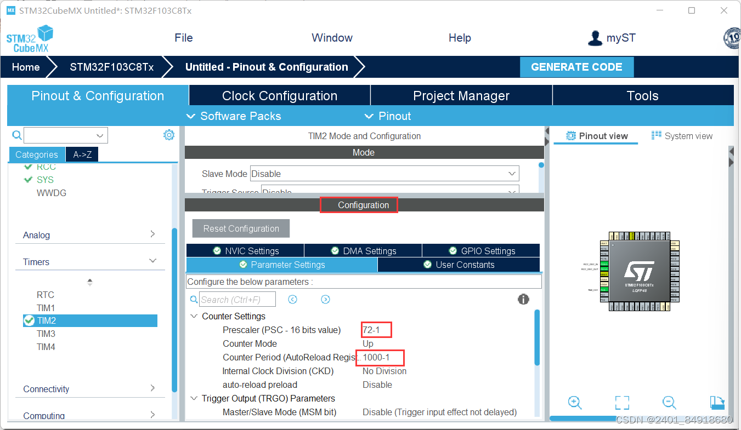
Task: Collapse Trigger Output (TRGO) Parameters group
Action: point(194,398)
